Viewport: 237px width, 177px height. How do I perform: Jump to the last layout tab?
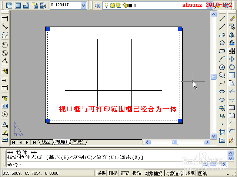point(34,142)
